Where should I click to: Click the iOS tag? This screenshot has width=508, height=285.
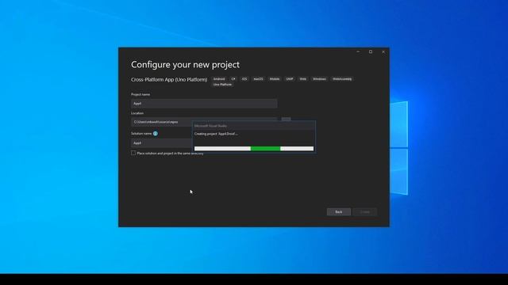(x=244, y=79)
